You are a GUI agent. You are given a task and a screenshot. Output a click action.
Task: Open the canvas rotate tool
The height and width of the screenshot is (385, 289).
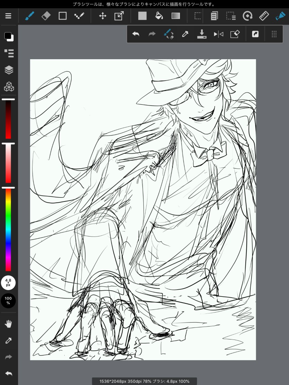coord(247,16)
